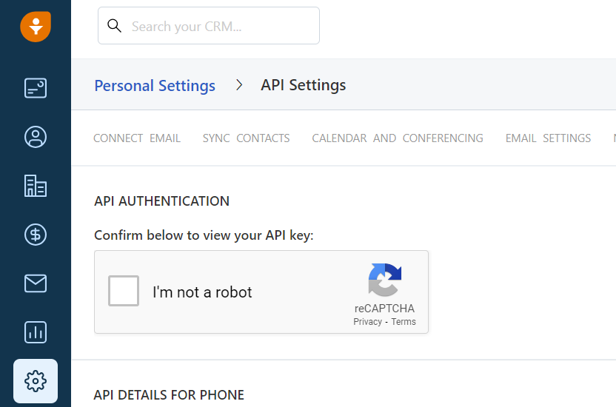Open the Contacts person icon

tap(36, 137)
